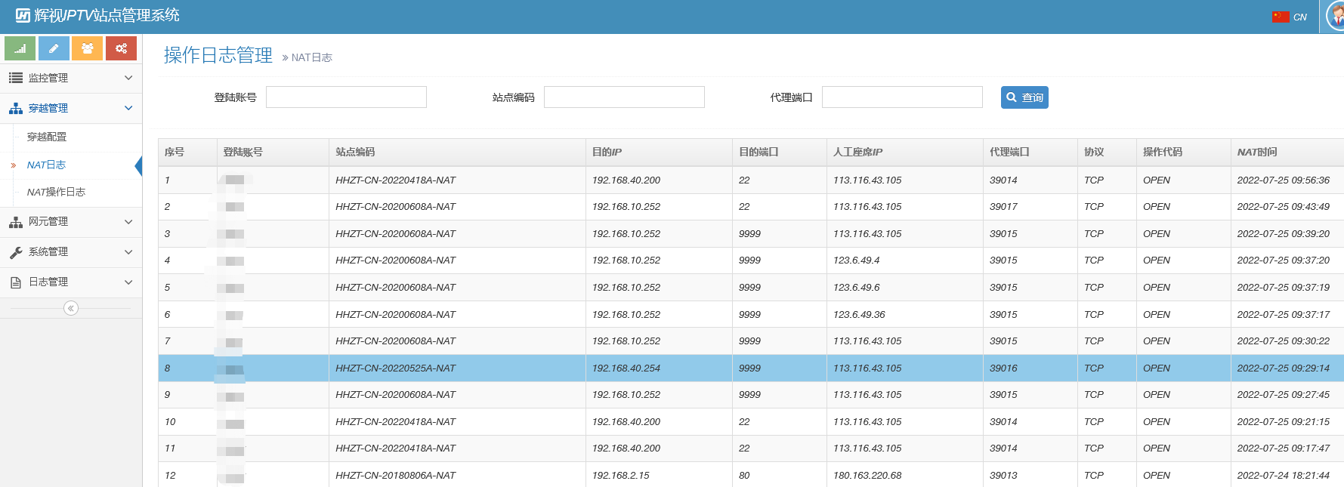Collapse the 穿越管理 menu section
The image size is (1344, 487).
70,108
